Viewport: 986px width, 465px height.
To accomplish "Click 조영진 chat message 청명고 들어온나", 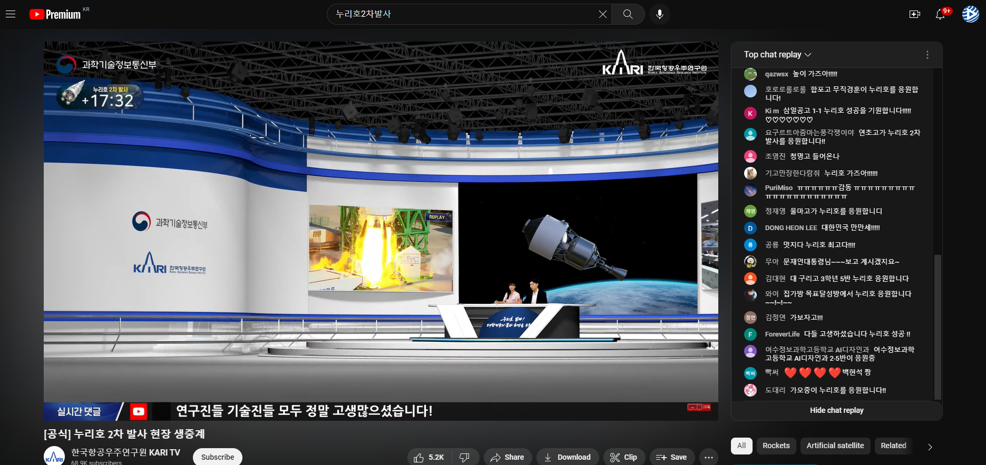I will click(x=814, y=156).
